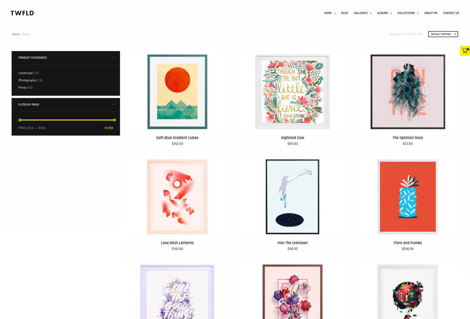This screenshot has width=470, height=319.
Task: Open the Highland Cow floral print thumbnail
Action: click(292, 92)
